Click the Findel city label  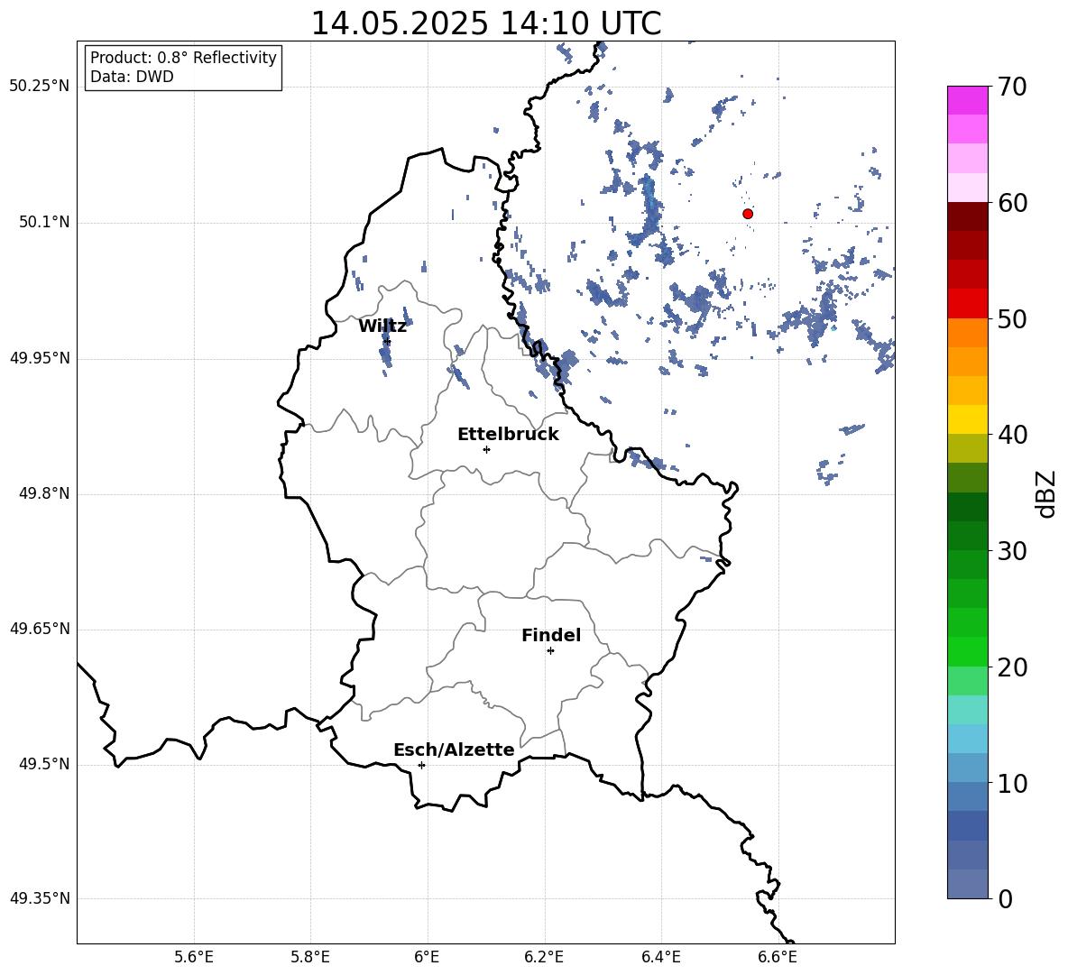(551, 635)
